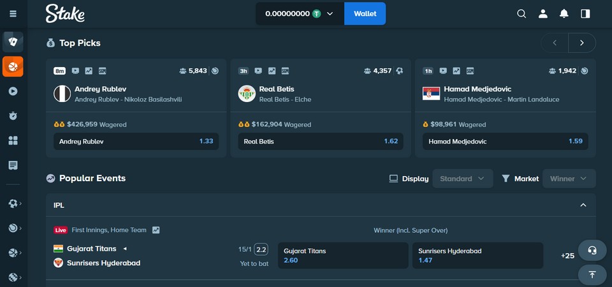Image resolution: width=612 pixels, height=287 pixels.
Task: Click the $98,961 Wagered text
Action: [458, 124]
